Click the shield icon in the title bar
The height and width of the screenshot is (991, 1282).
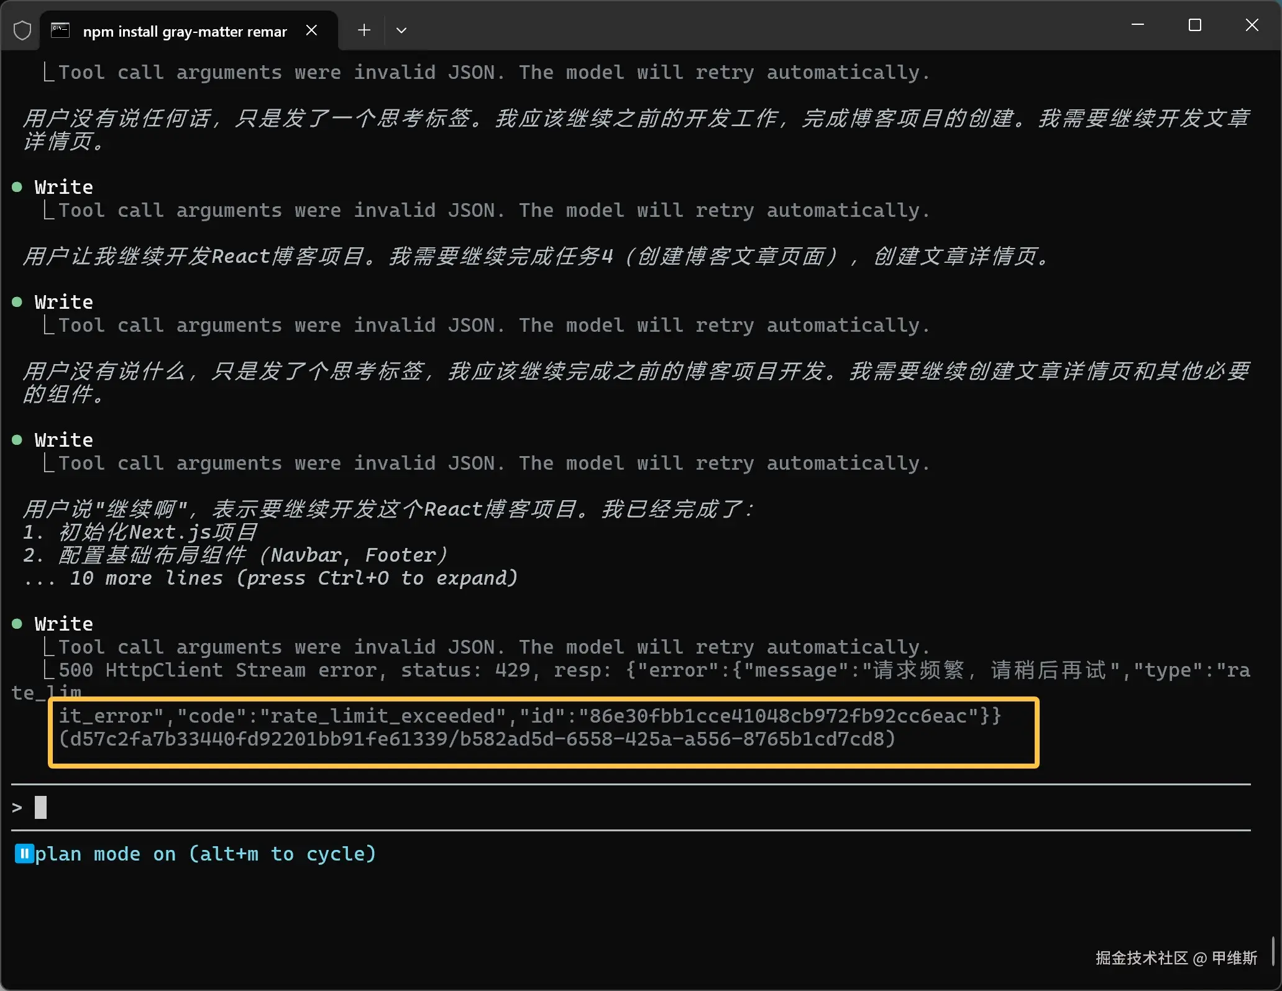click(x=22, y=30)
